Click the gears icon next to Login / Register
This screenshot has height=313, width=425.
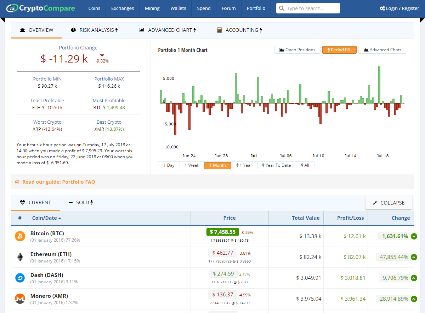383,8
